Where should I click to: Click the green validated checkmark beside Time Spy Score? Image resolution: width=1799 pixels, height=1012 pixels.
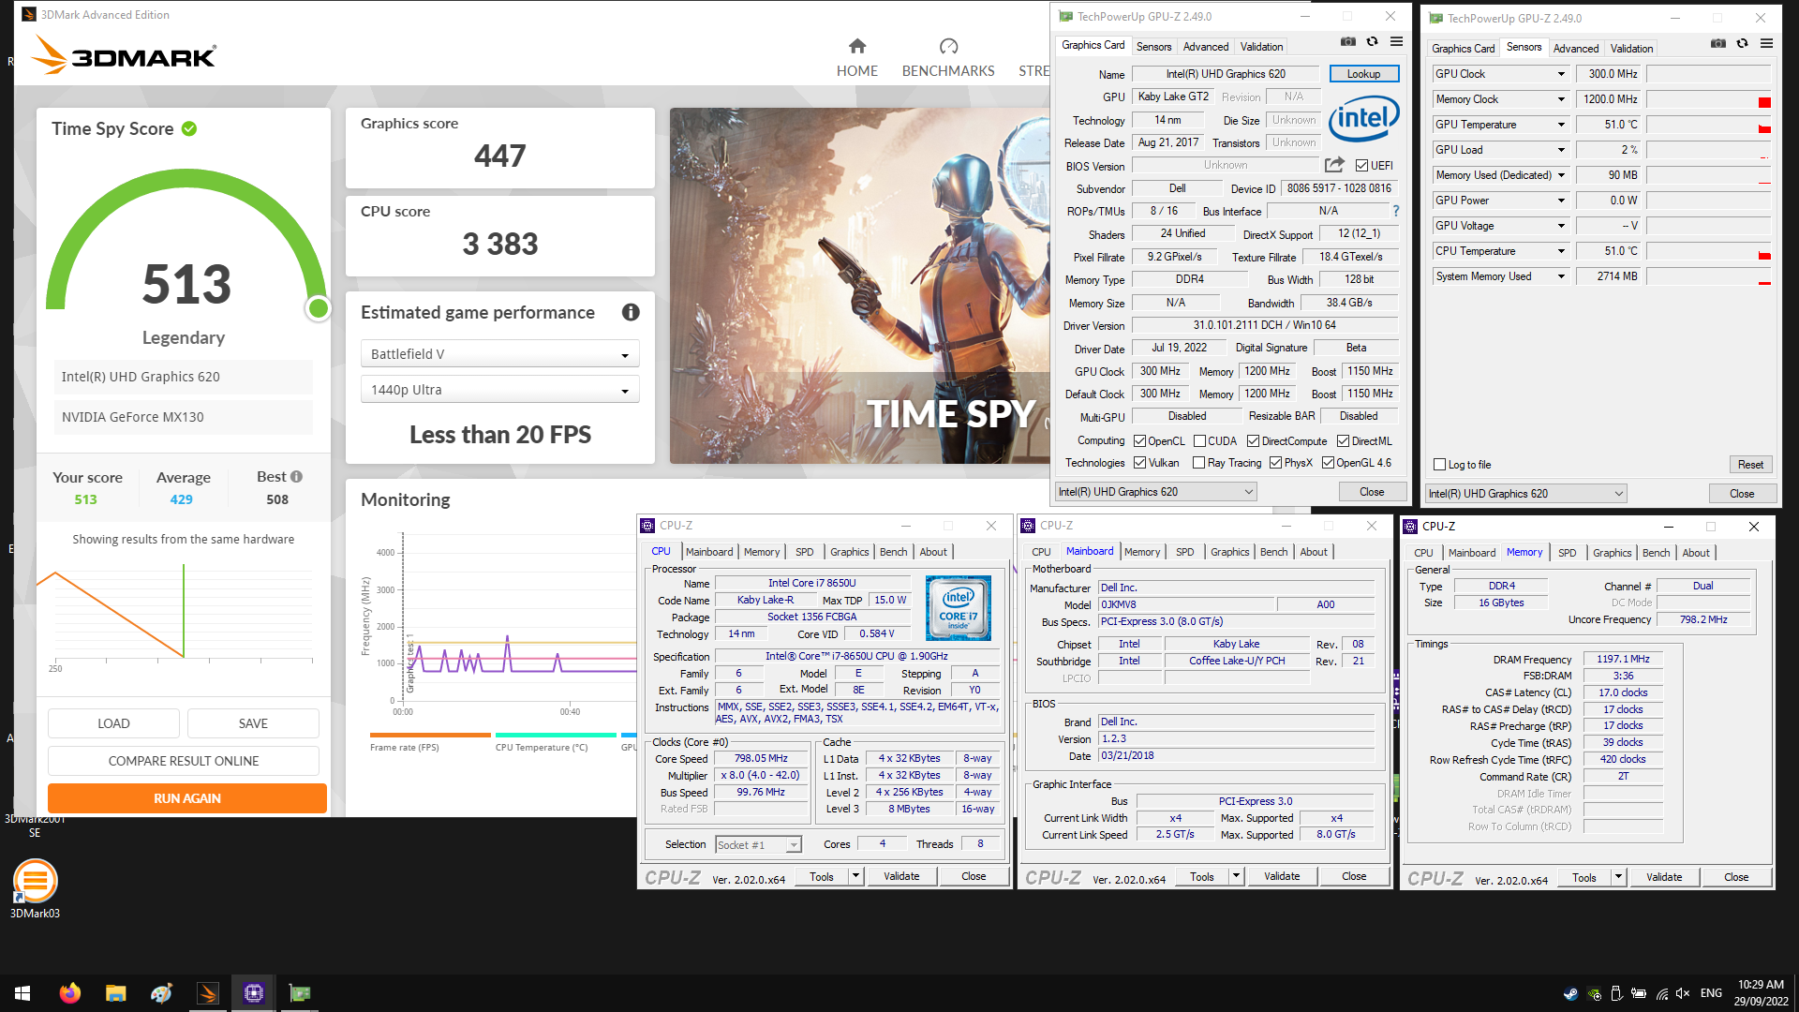point(189,128)
